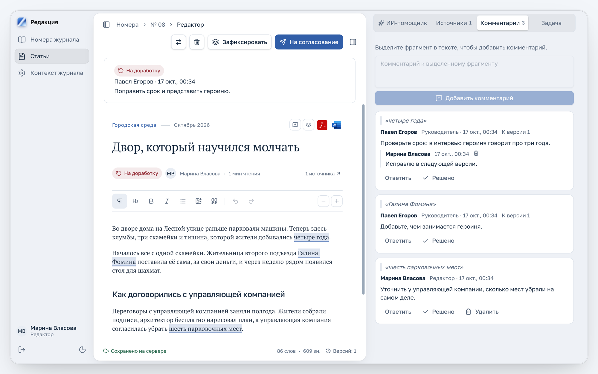Increase text size with plus button
598x374 pixels.
tap(337, 201)
